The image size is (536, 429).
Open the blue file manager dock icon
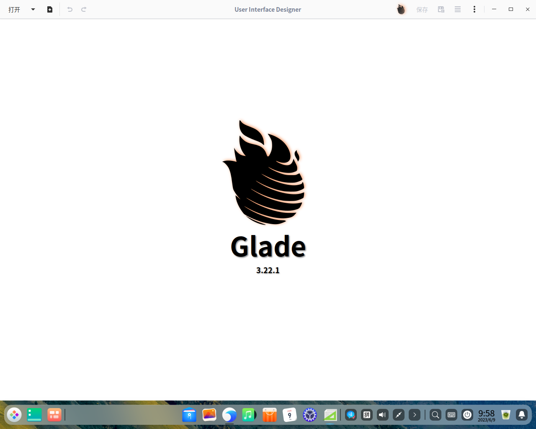point(189,415)
